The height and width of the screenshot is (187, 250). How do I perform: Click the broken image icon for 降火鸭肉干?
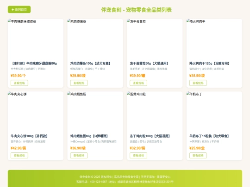click(x=188, y=21)
